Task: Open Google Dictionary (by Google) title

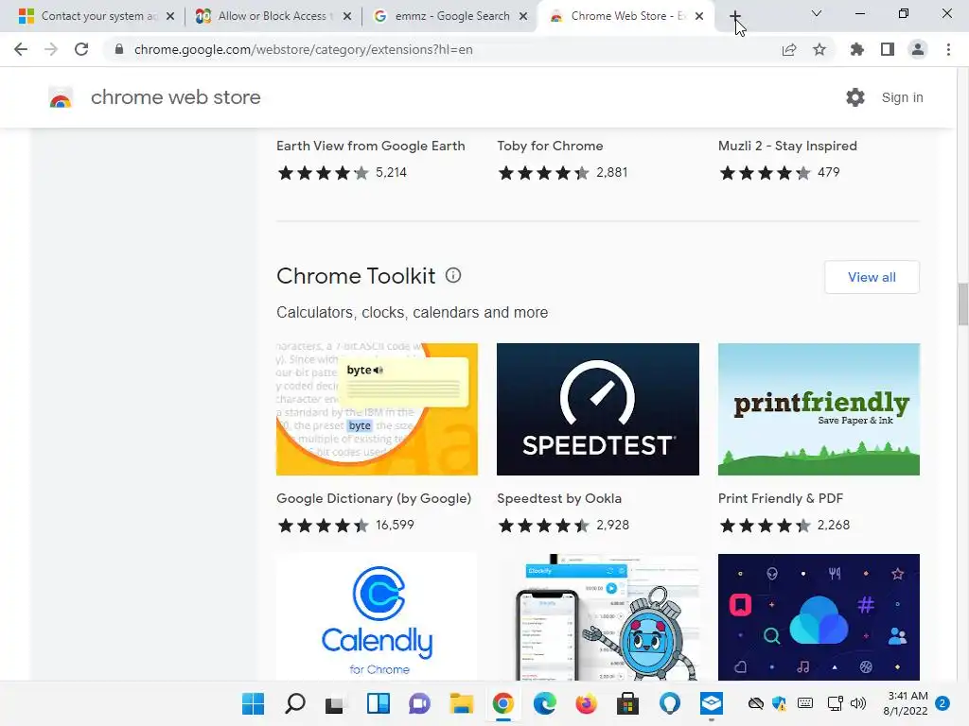Action: pos(373,498)
